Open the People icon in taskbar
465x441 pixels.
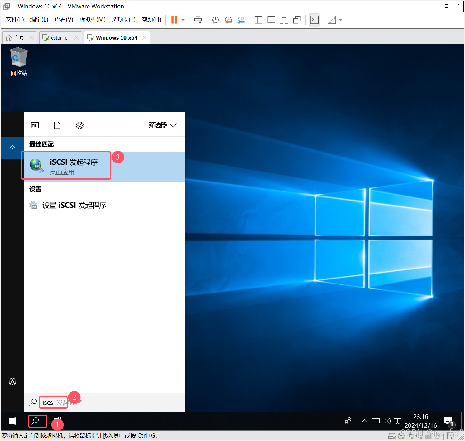[348, 421]
